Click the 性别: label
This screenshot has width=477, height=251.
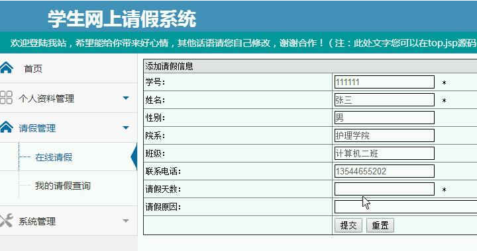[155, 118]
